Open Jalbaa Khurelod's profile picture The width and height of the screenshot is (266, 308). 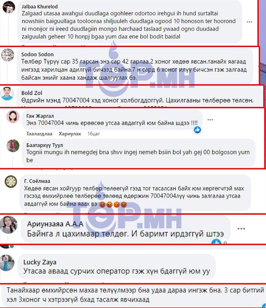pos(9,7)
